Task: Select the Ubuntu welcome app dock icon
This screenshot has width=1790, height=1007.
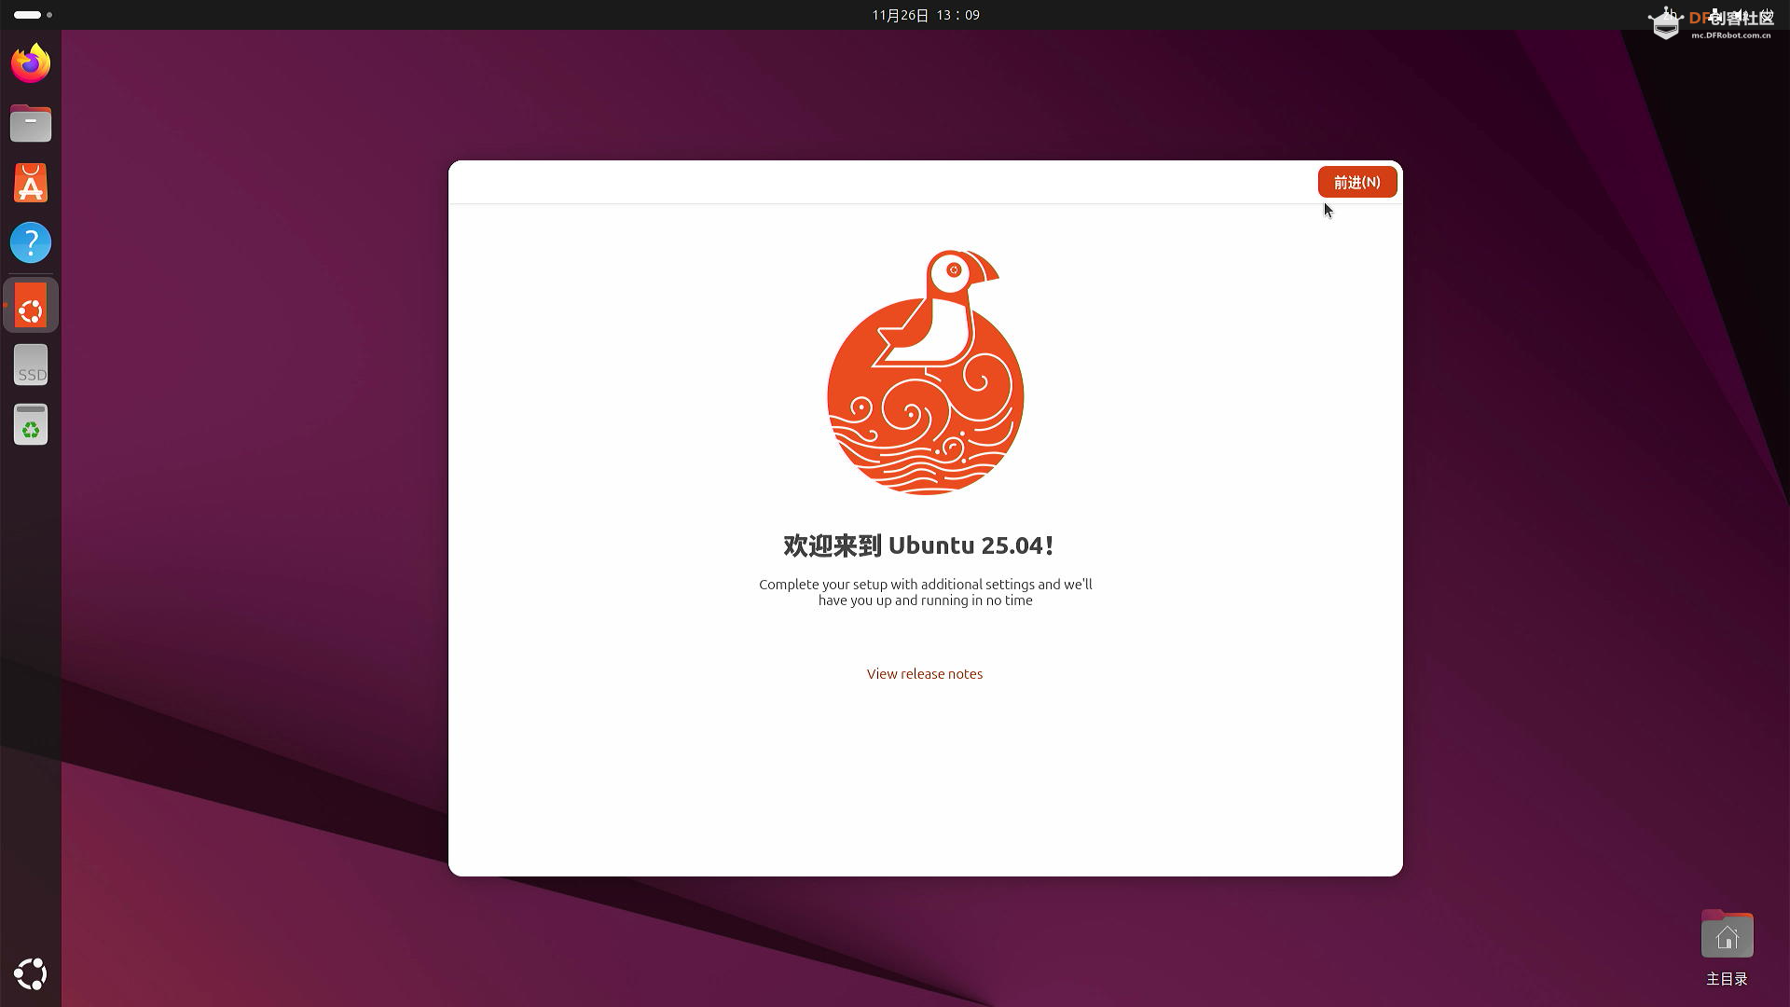Action: tap(31, 306)
